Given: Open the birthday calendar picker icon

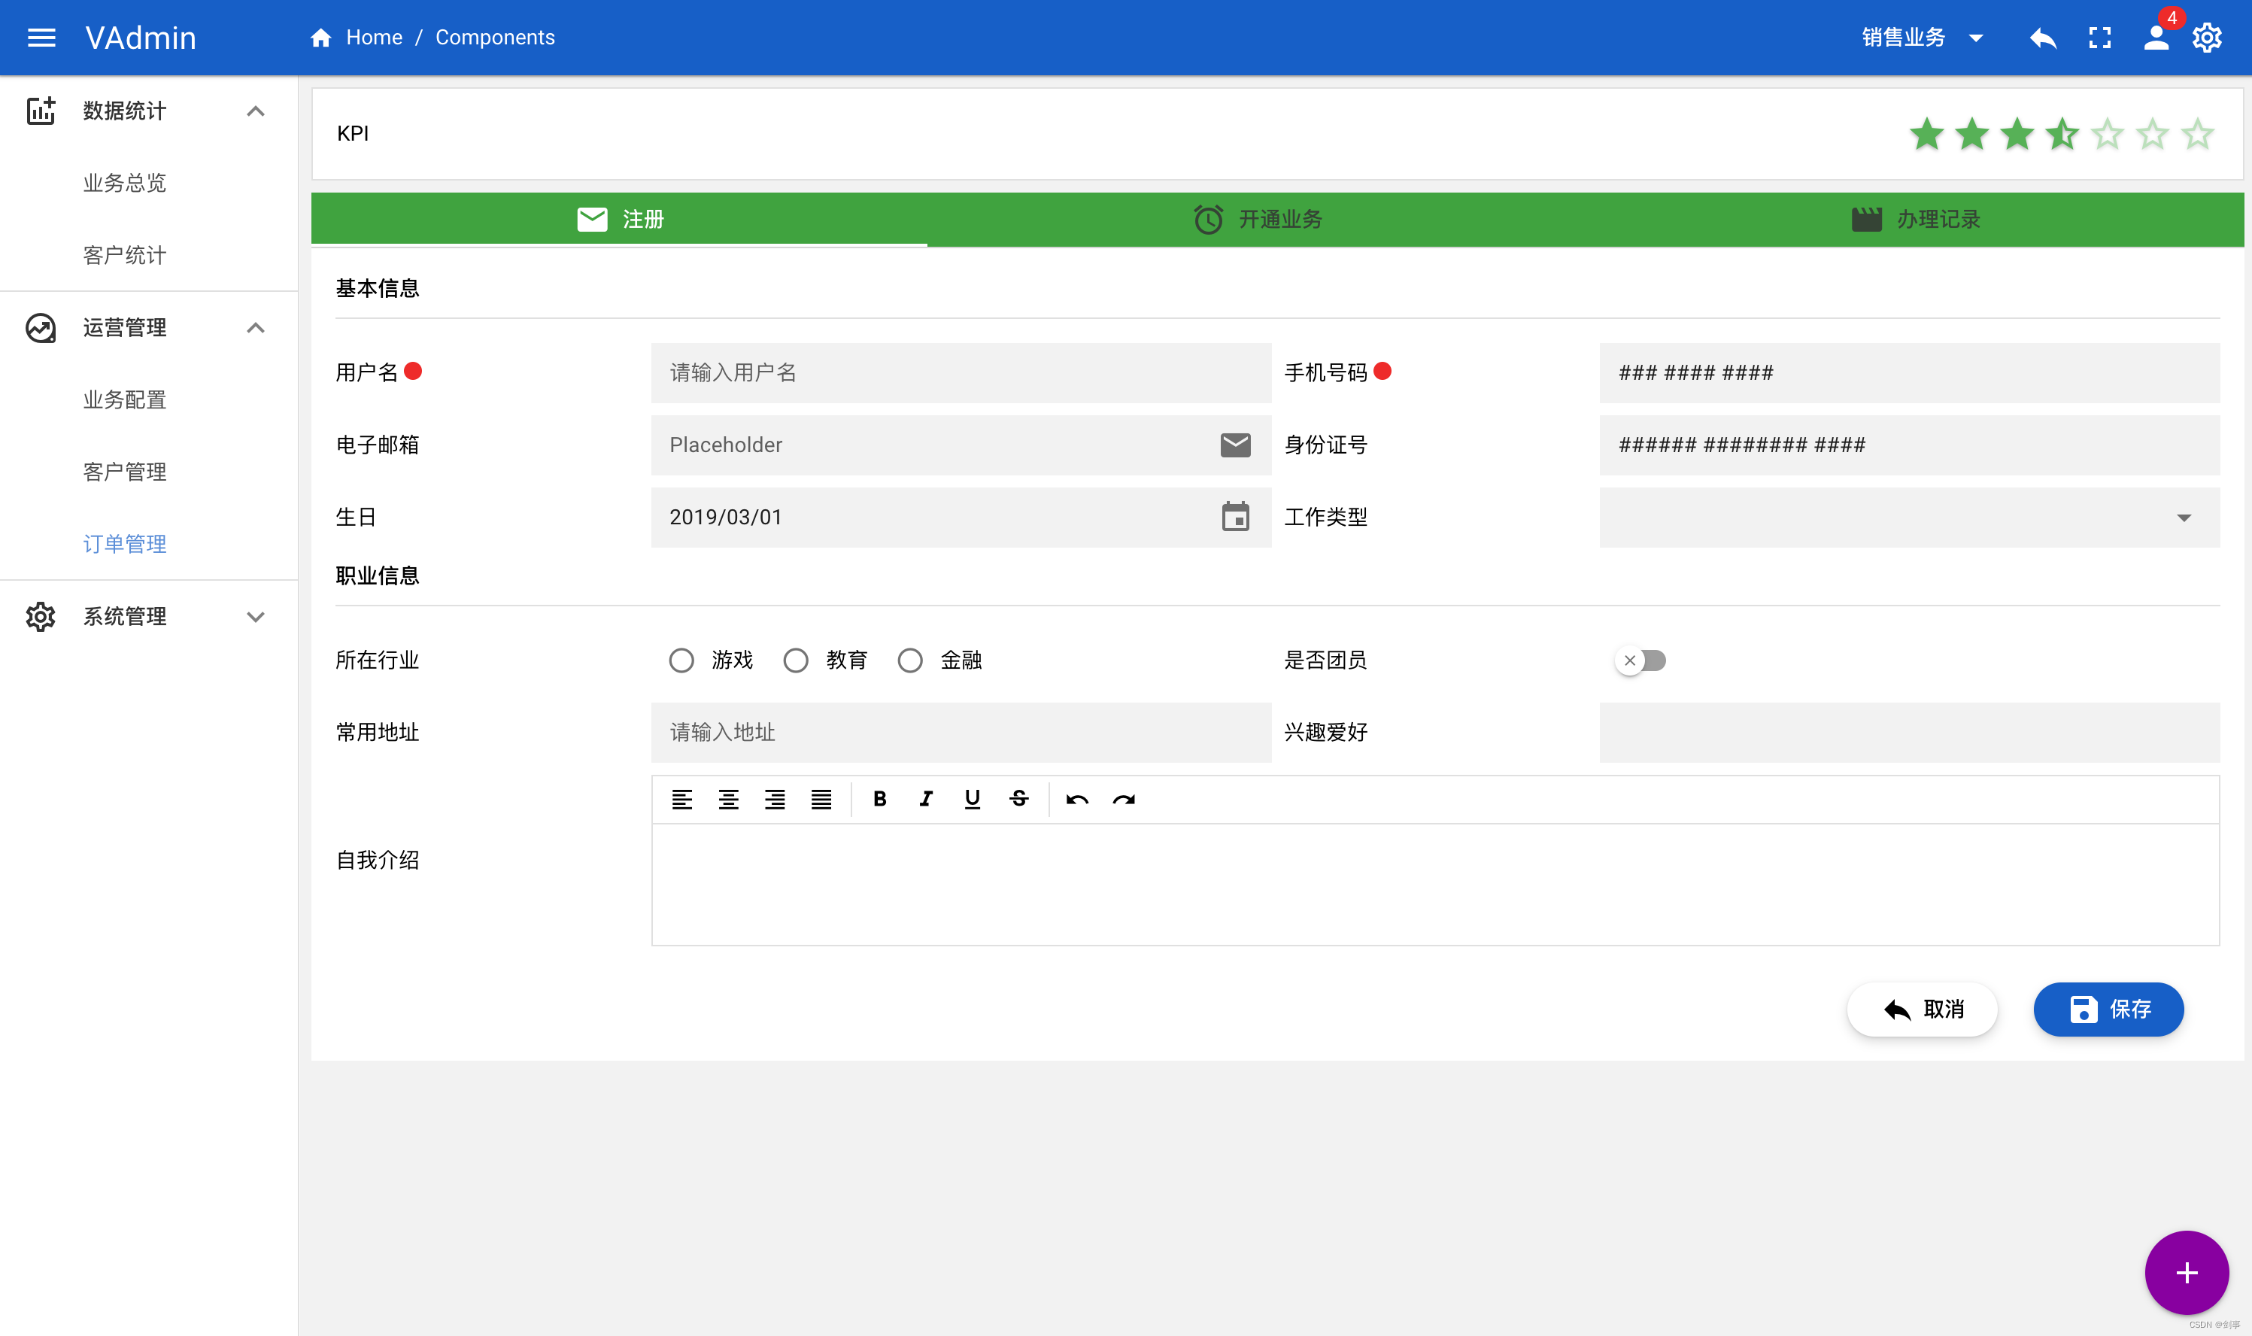Looking at the screenshot, I should point(1235,517).
